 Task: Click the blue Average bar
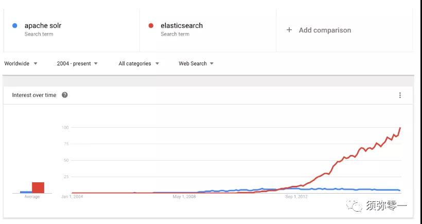click(26, 192)
